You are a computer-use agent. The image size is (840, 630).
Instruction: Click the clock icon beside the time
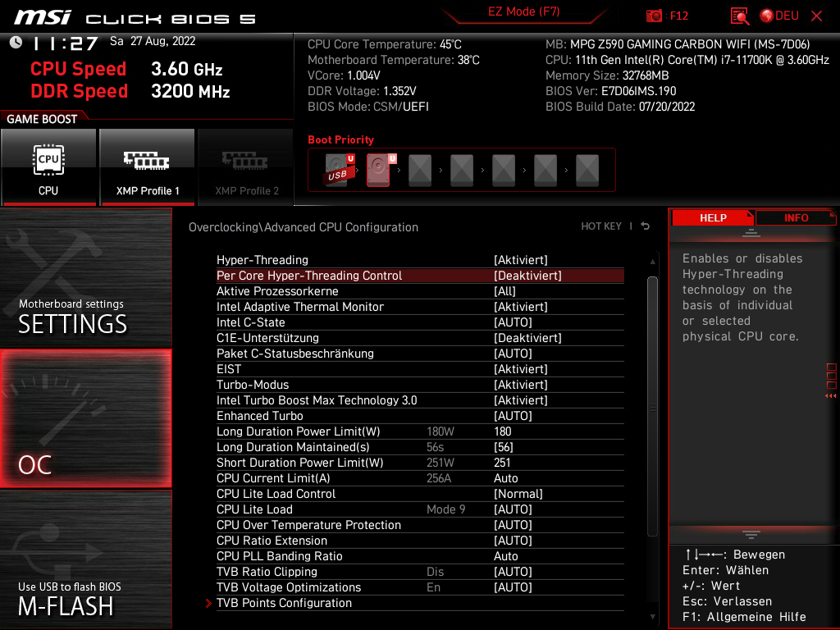click(x=16, y=43)
